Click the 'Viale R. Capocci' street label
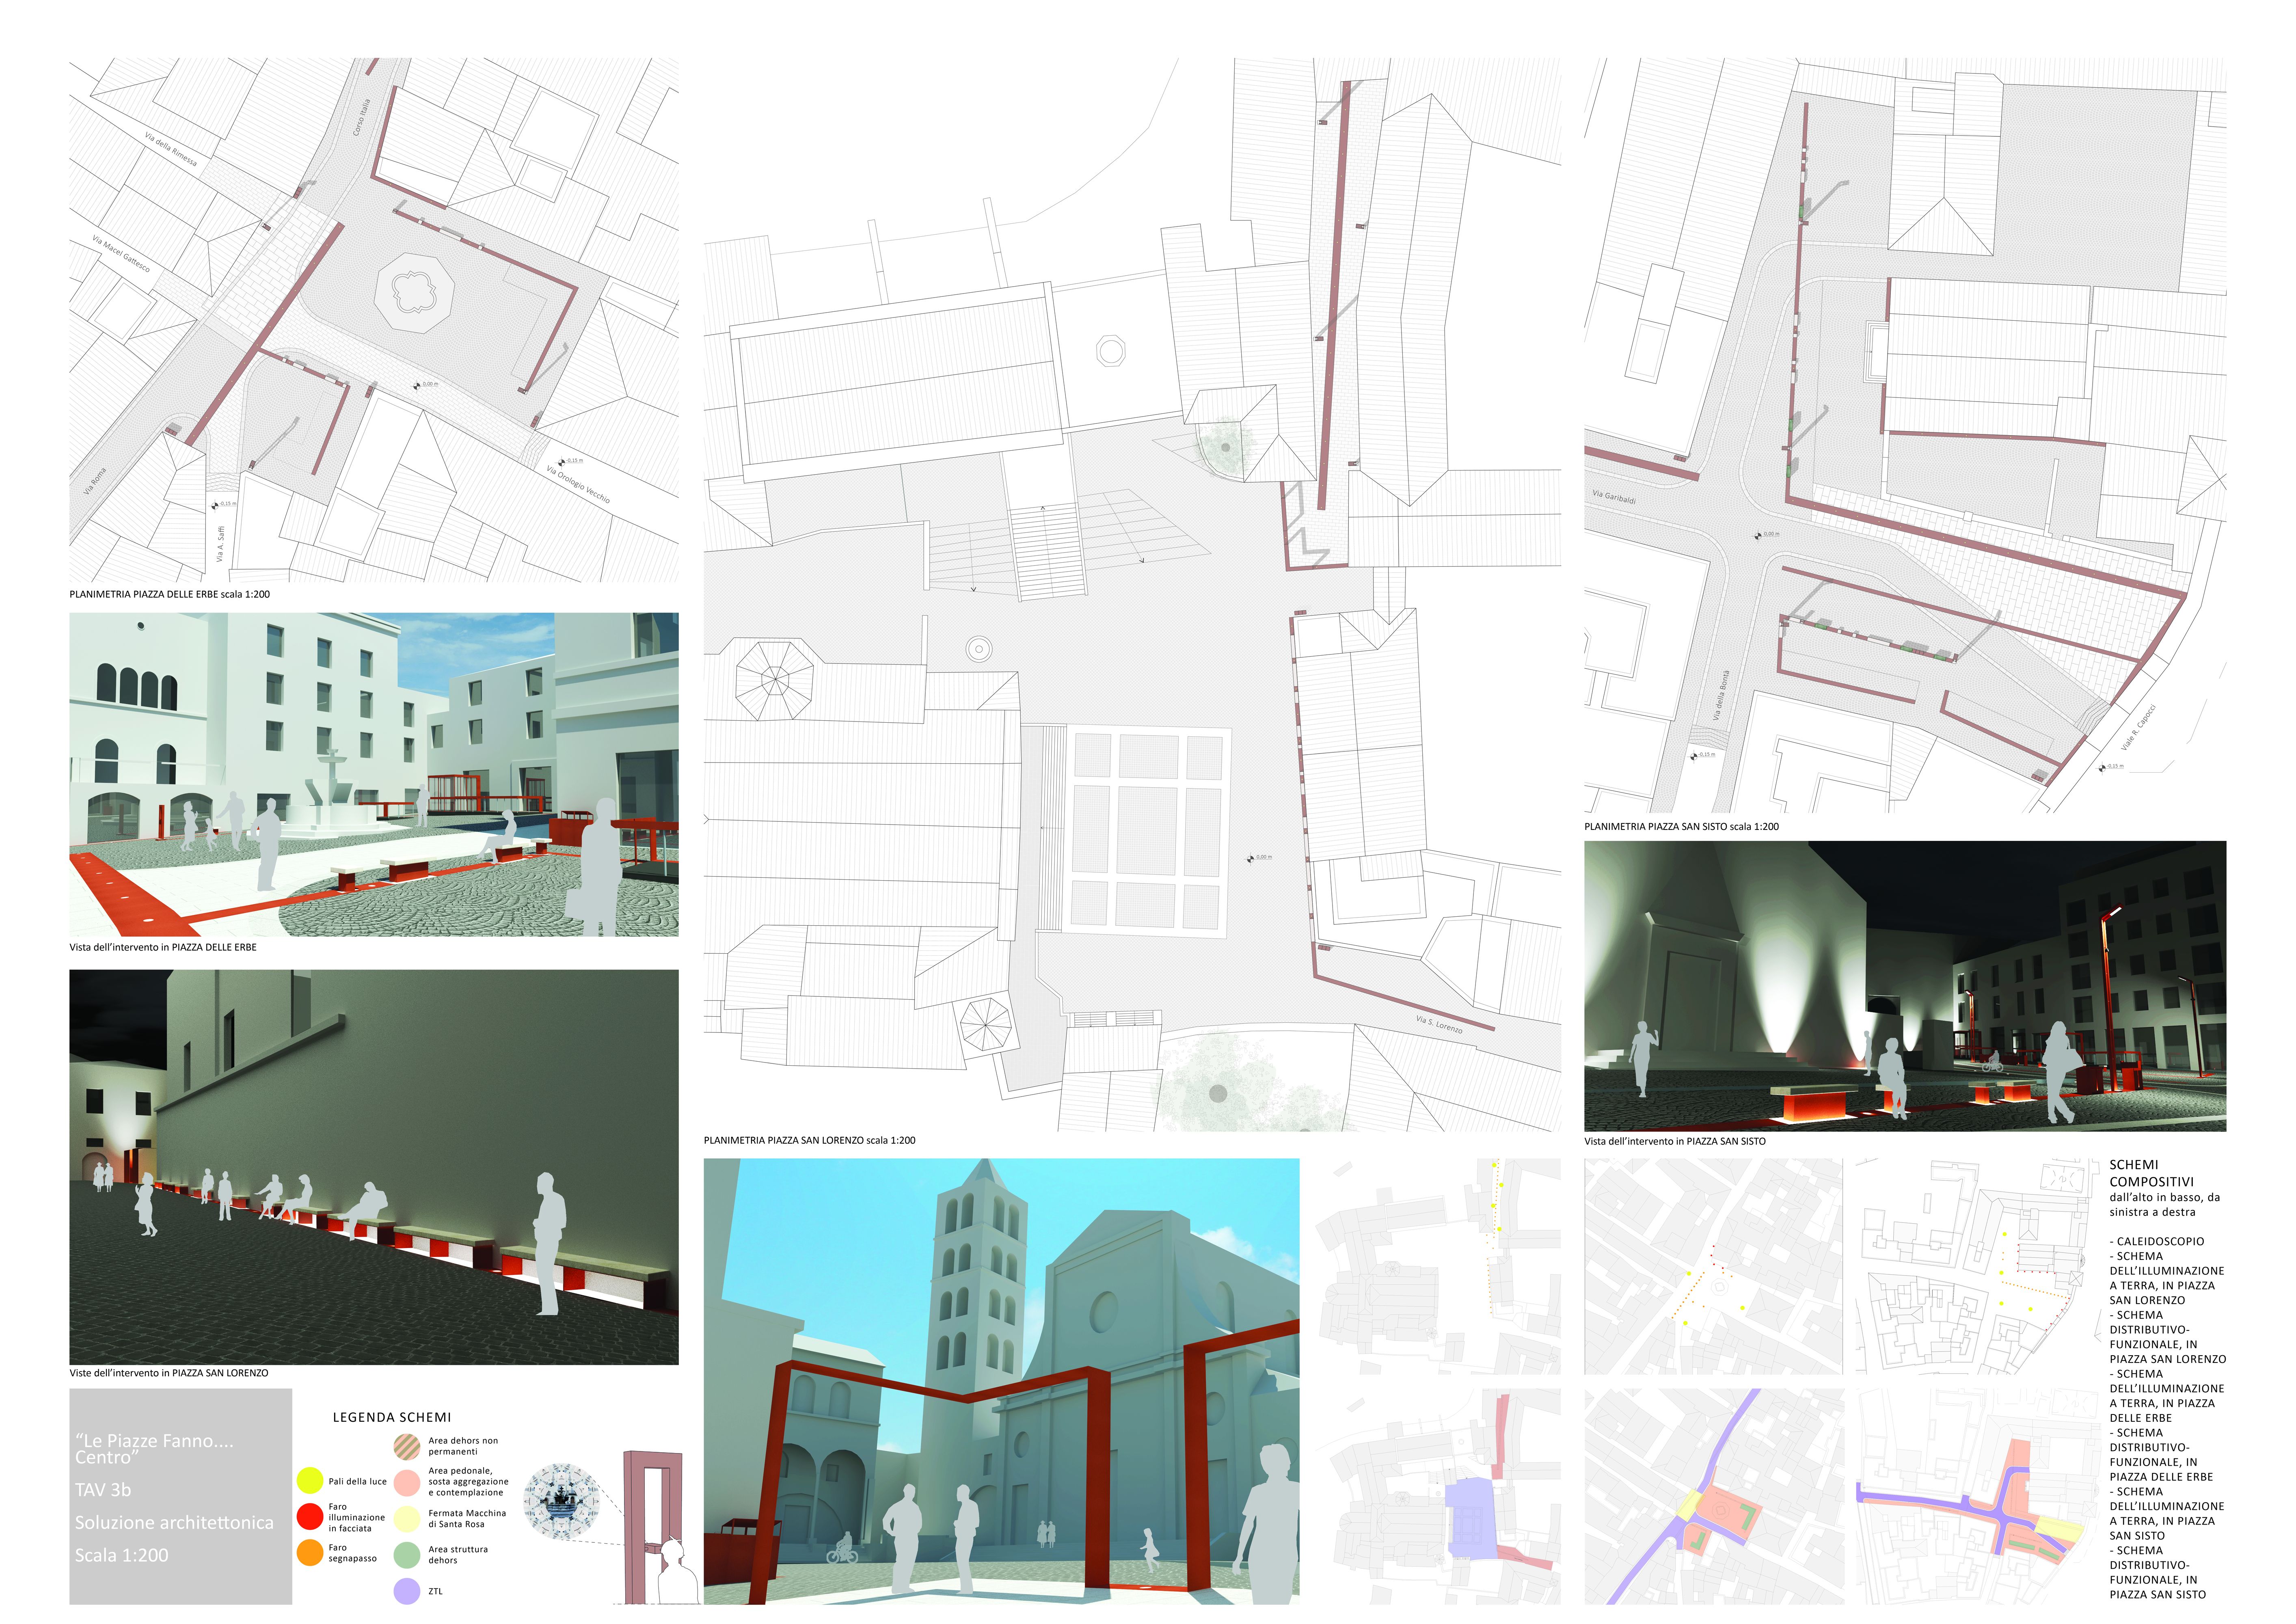 coord(2138,728)
